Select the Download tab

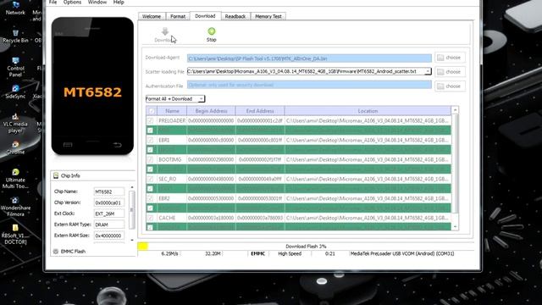pyautogui.click(x=205, y=16)
